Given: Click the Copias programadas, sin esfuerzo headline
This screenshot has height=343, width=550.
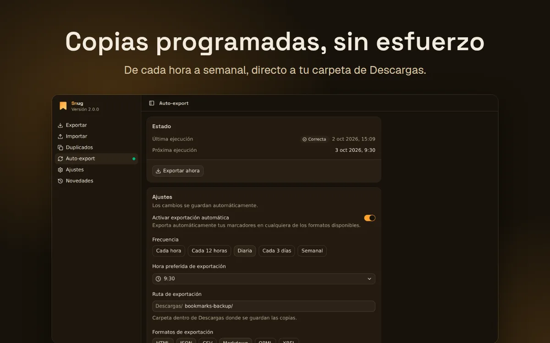Looking at the screenshot, I should point(275,42).
